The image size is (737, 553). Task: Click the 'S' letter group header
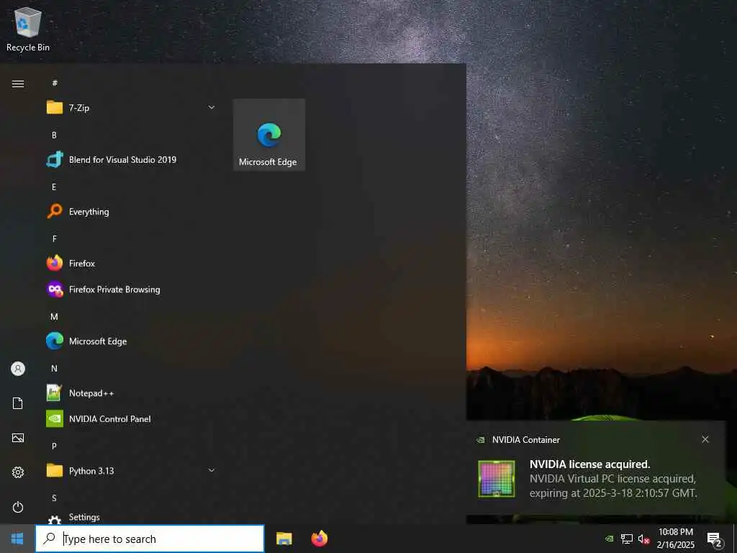[x=54, y=498]
